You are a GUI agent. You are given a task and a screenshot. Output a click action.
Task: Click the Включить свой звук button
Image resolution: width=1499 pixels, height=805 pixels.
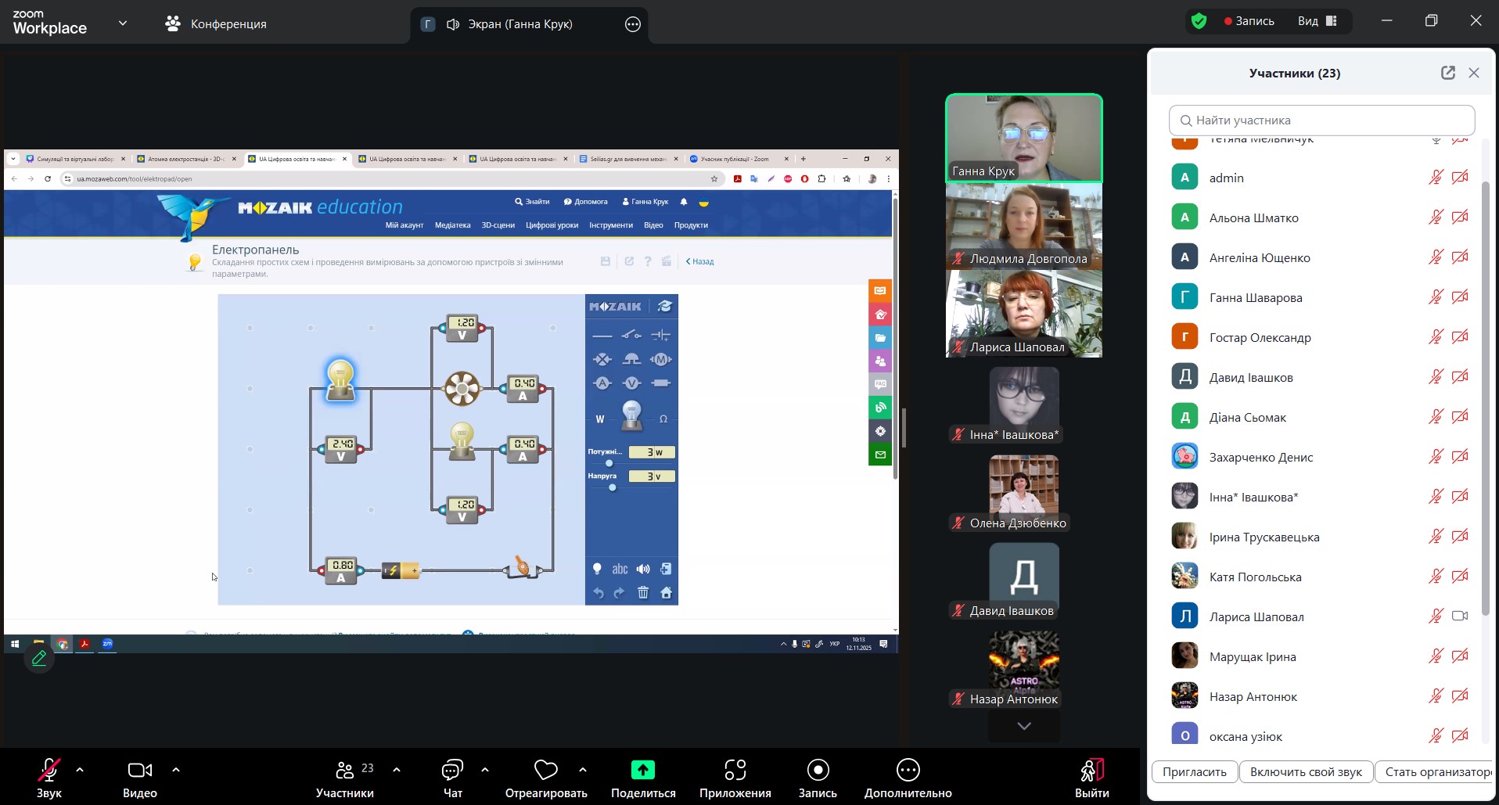click(x=1305, y=772)
